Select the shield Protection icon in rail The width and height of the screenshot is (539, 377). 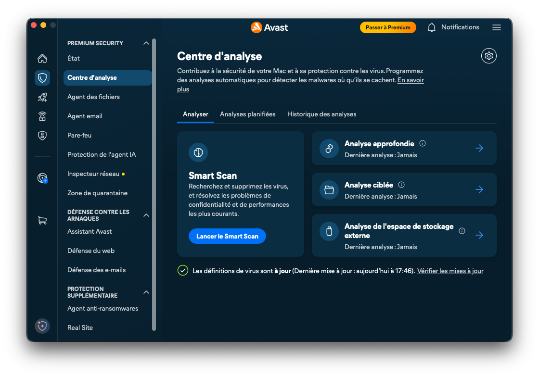tap(42, 77)
